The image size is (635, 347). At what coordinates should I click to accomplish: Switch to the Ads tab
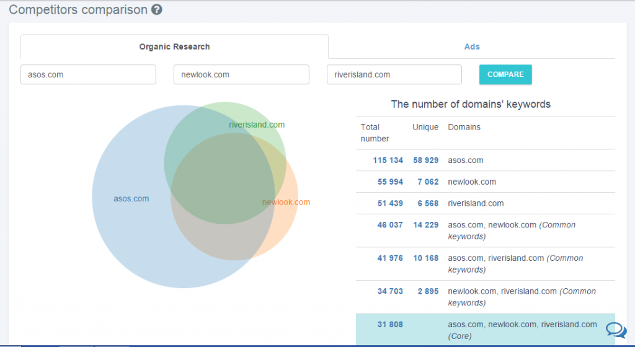(472, 46)
